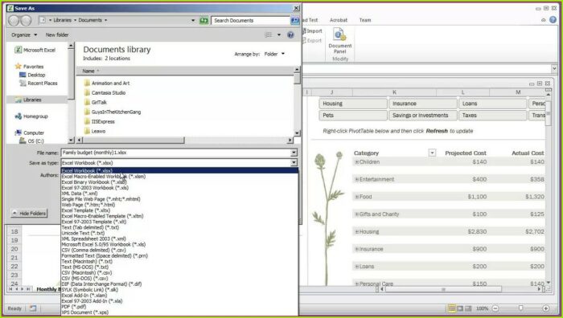Select Computer in navigation pane
Viewport: 563px width, 318px height.
(30, 133)
